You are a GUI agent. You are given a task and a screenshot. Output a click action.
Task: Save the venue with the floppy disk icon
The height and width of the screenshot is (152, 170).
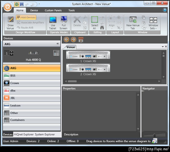coord(22,4)
